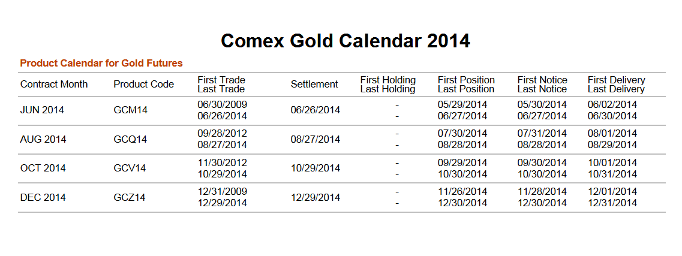Image resolution: width=682 pixels, height=256 pixels.
Task: Click the First Notice column header
Action: point(542,80)
